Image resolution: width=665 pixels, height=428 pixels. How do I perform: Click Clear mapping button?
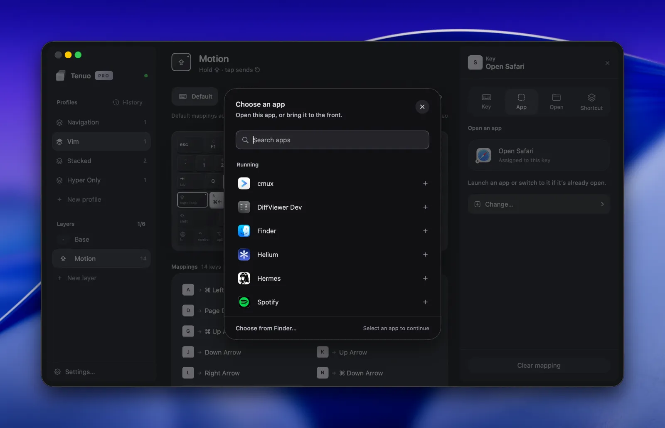click(539, 366)
